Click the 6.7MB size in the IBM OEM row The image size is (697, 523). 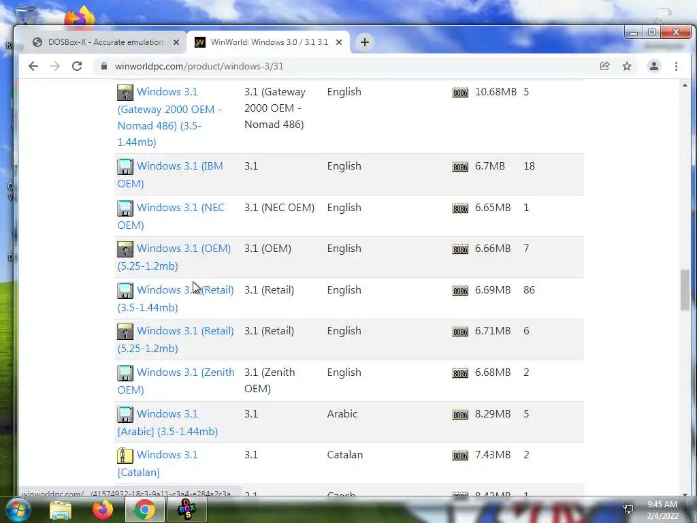pyautogui.click(x=490, y=166)
